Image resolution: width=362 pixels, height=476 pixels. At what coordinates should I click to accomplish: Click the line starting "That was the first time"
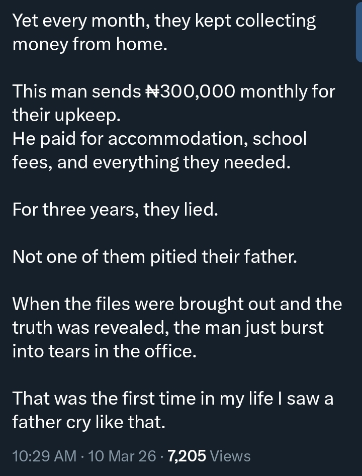172,399
